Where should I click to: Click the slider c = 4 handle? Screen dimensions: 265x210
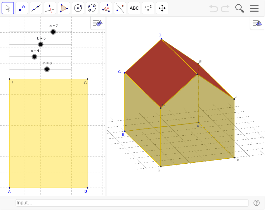click(x=34, y=57)
